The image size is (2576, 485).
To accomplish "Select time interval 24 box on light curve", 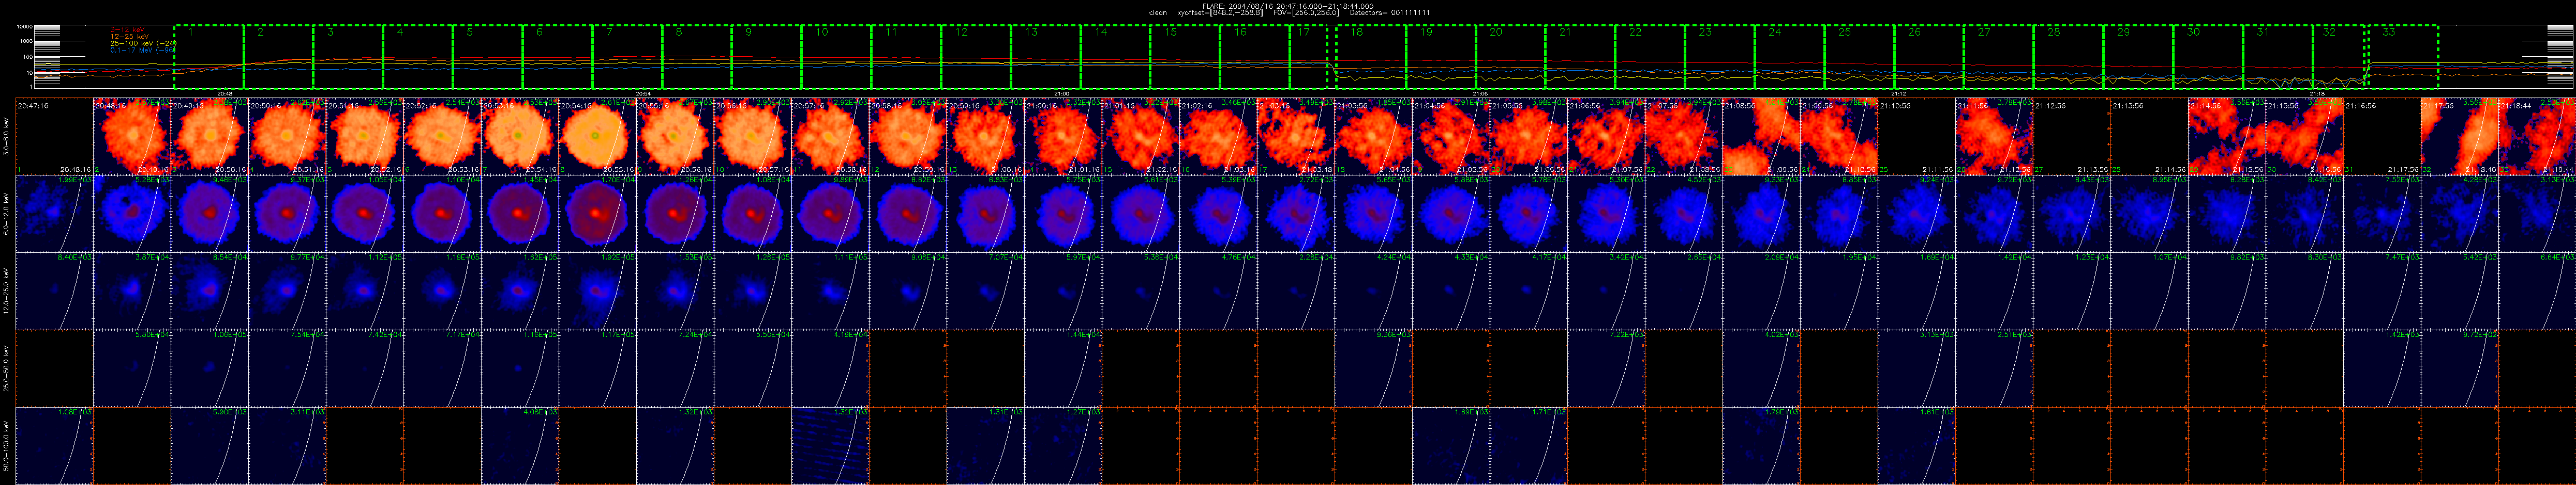I will click(1790, 57).
